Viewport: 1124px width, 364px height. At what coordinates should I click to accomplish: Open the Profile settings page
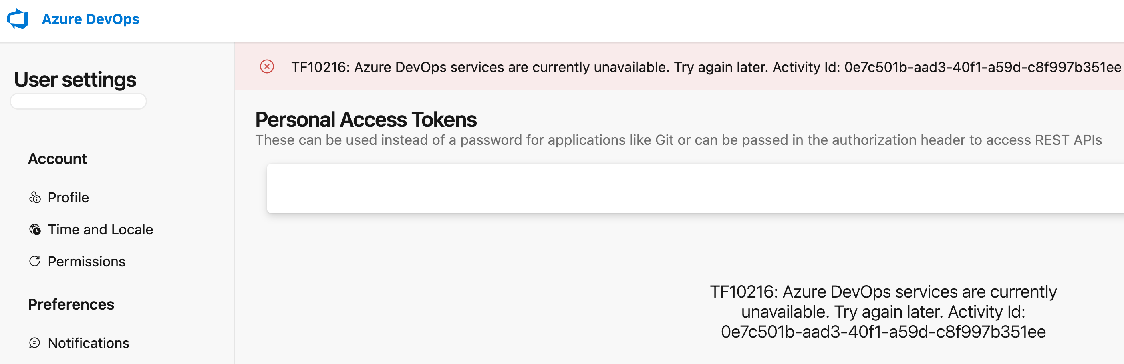coord(68,198)
